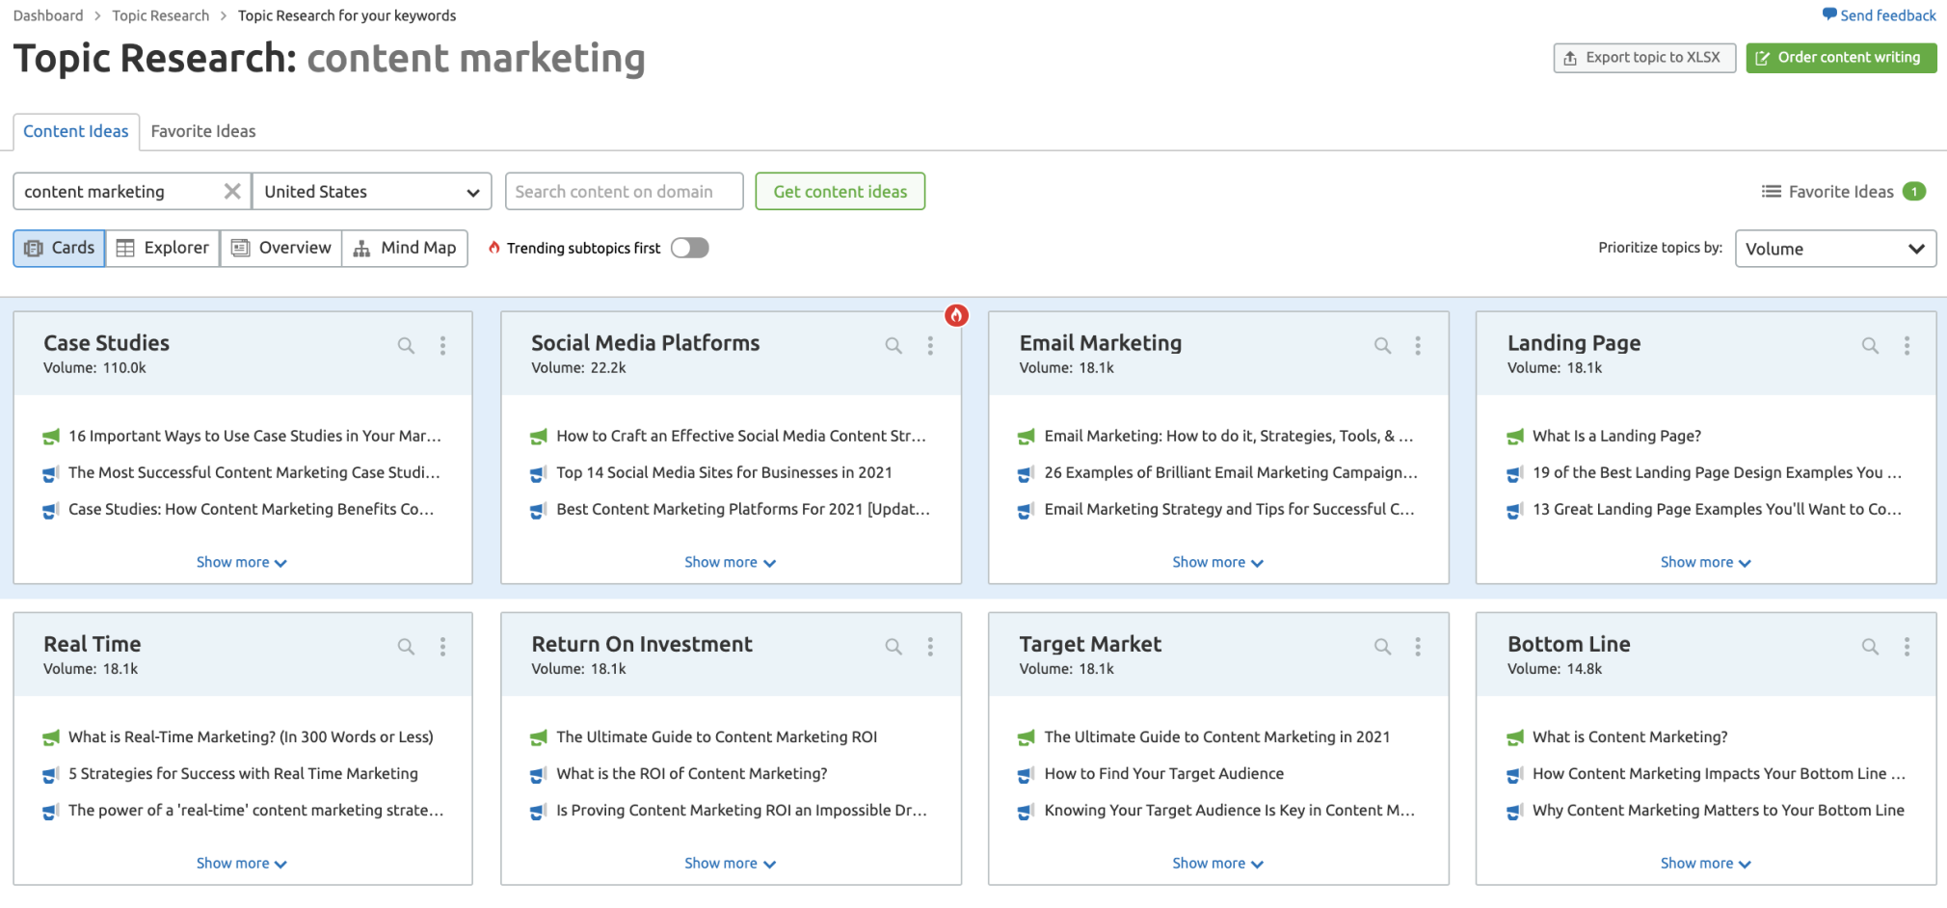Expand Show more on Target Market card
The width and height of the screenshot is (1947, 908).
click(1217, 863)
